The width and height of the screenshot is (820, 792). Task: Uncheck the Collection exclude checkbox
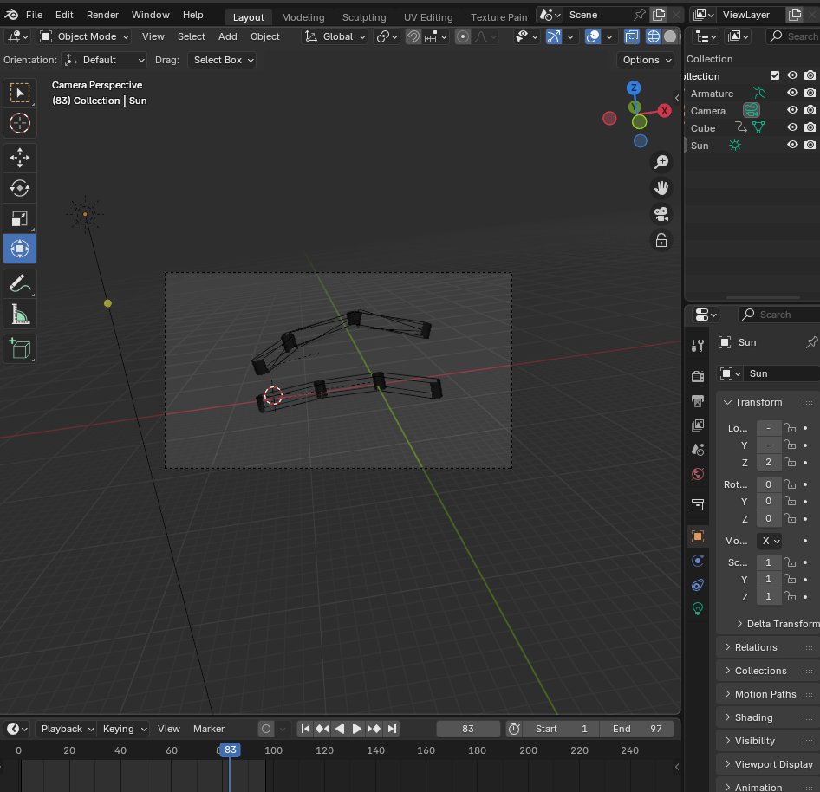(x=775, y=76)
